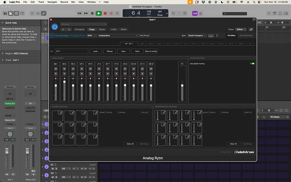Open the View Editor dropdown

tap(240, 30)
